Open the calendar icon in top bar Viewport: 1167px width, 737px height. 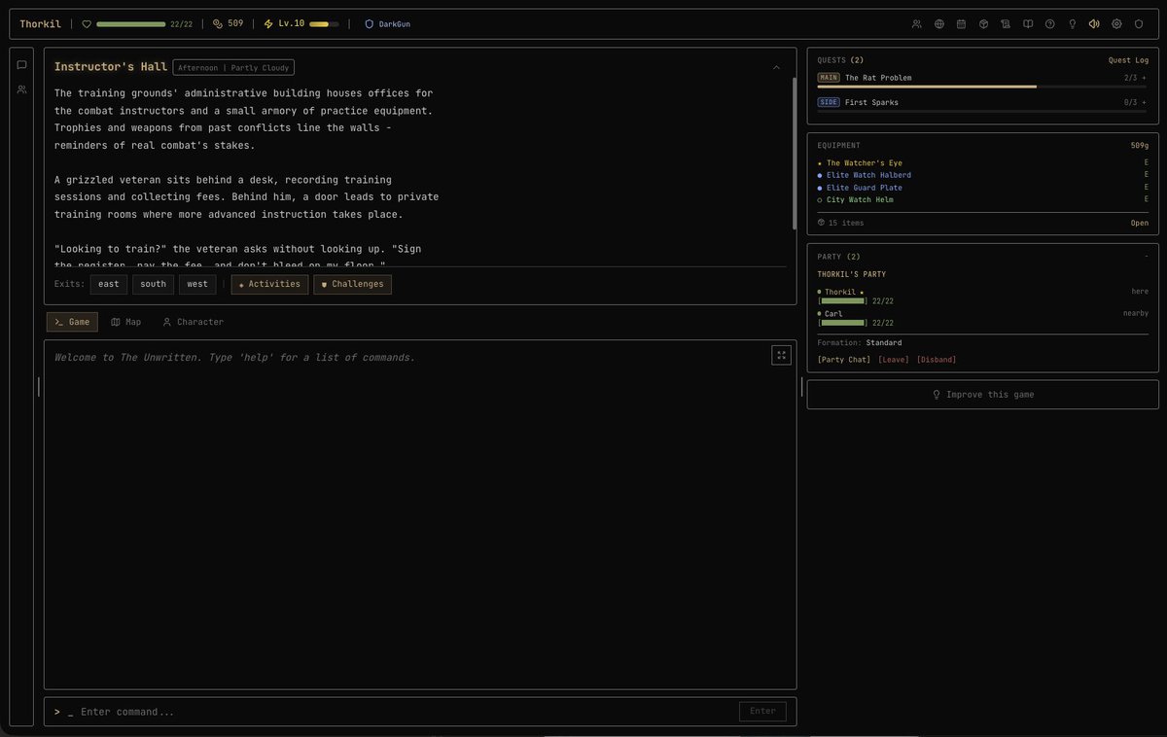(x=961, y=23)
